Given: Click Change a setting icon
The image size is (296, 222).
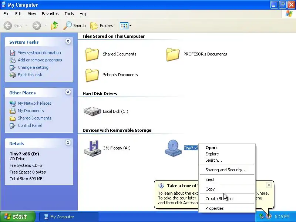Looking at the screenshot, I should [13, 68].
